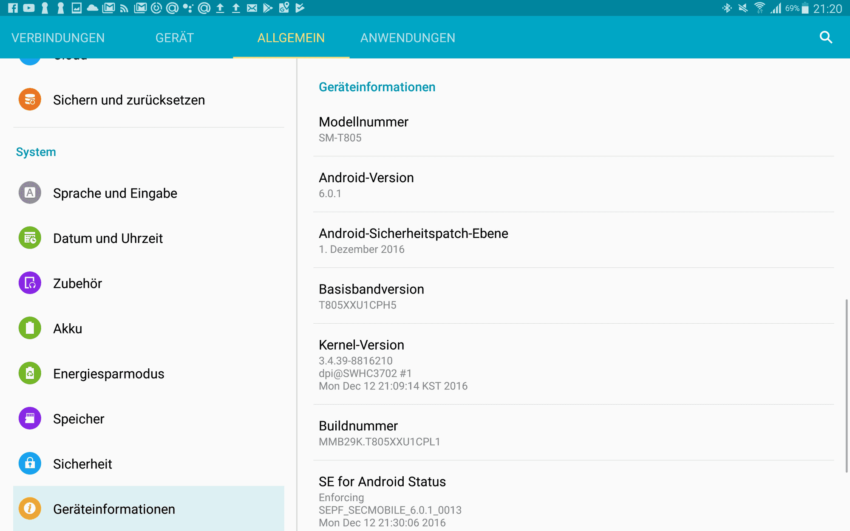850x531 pixels.
Task: Switch to the GERÄT tab
Action: 174,38
